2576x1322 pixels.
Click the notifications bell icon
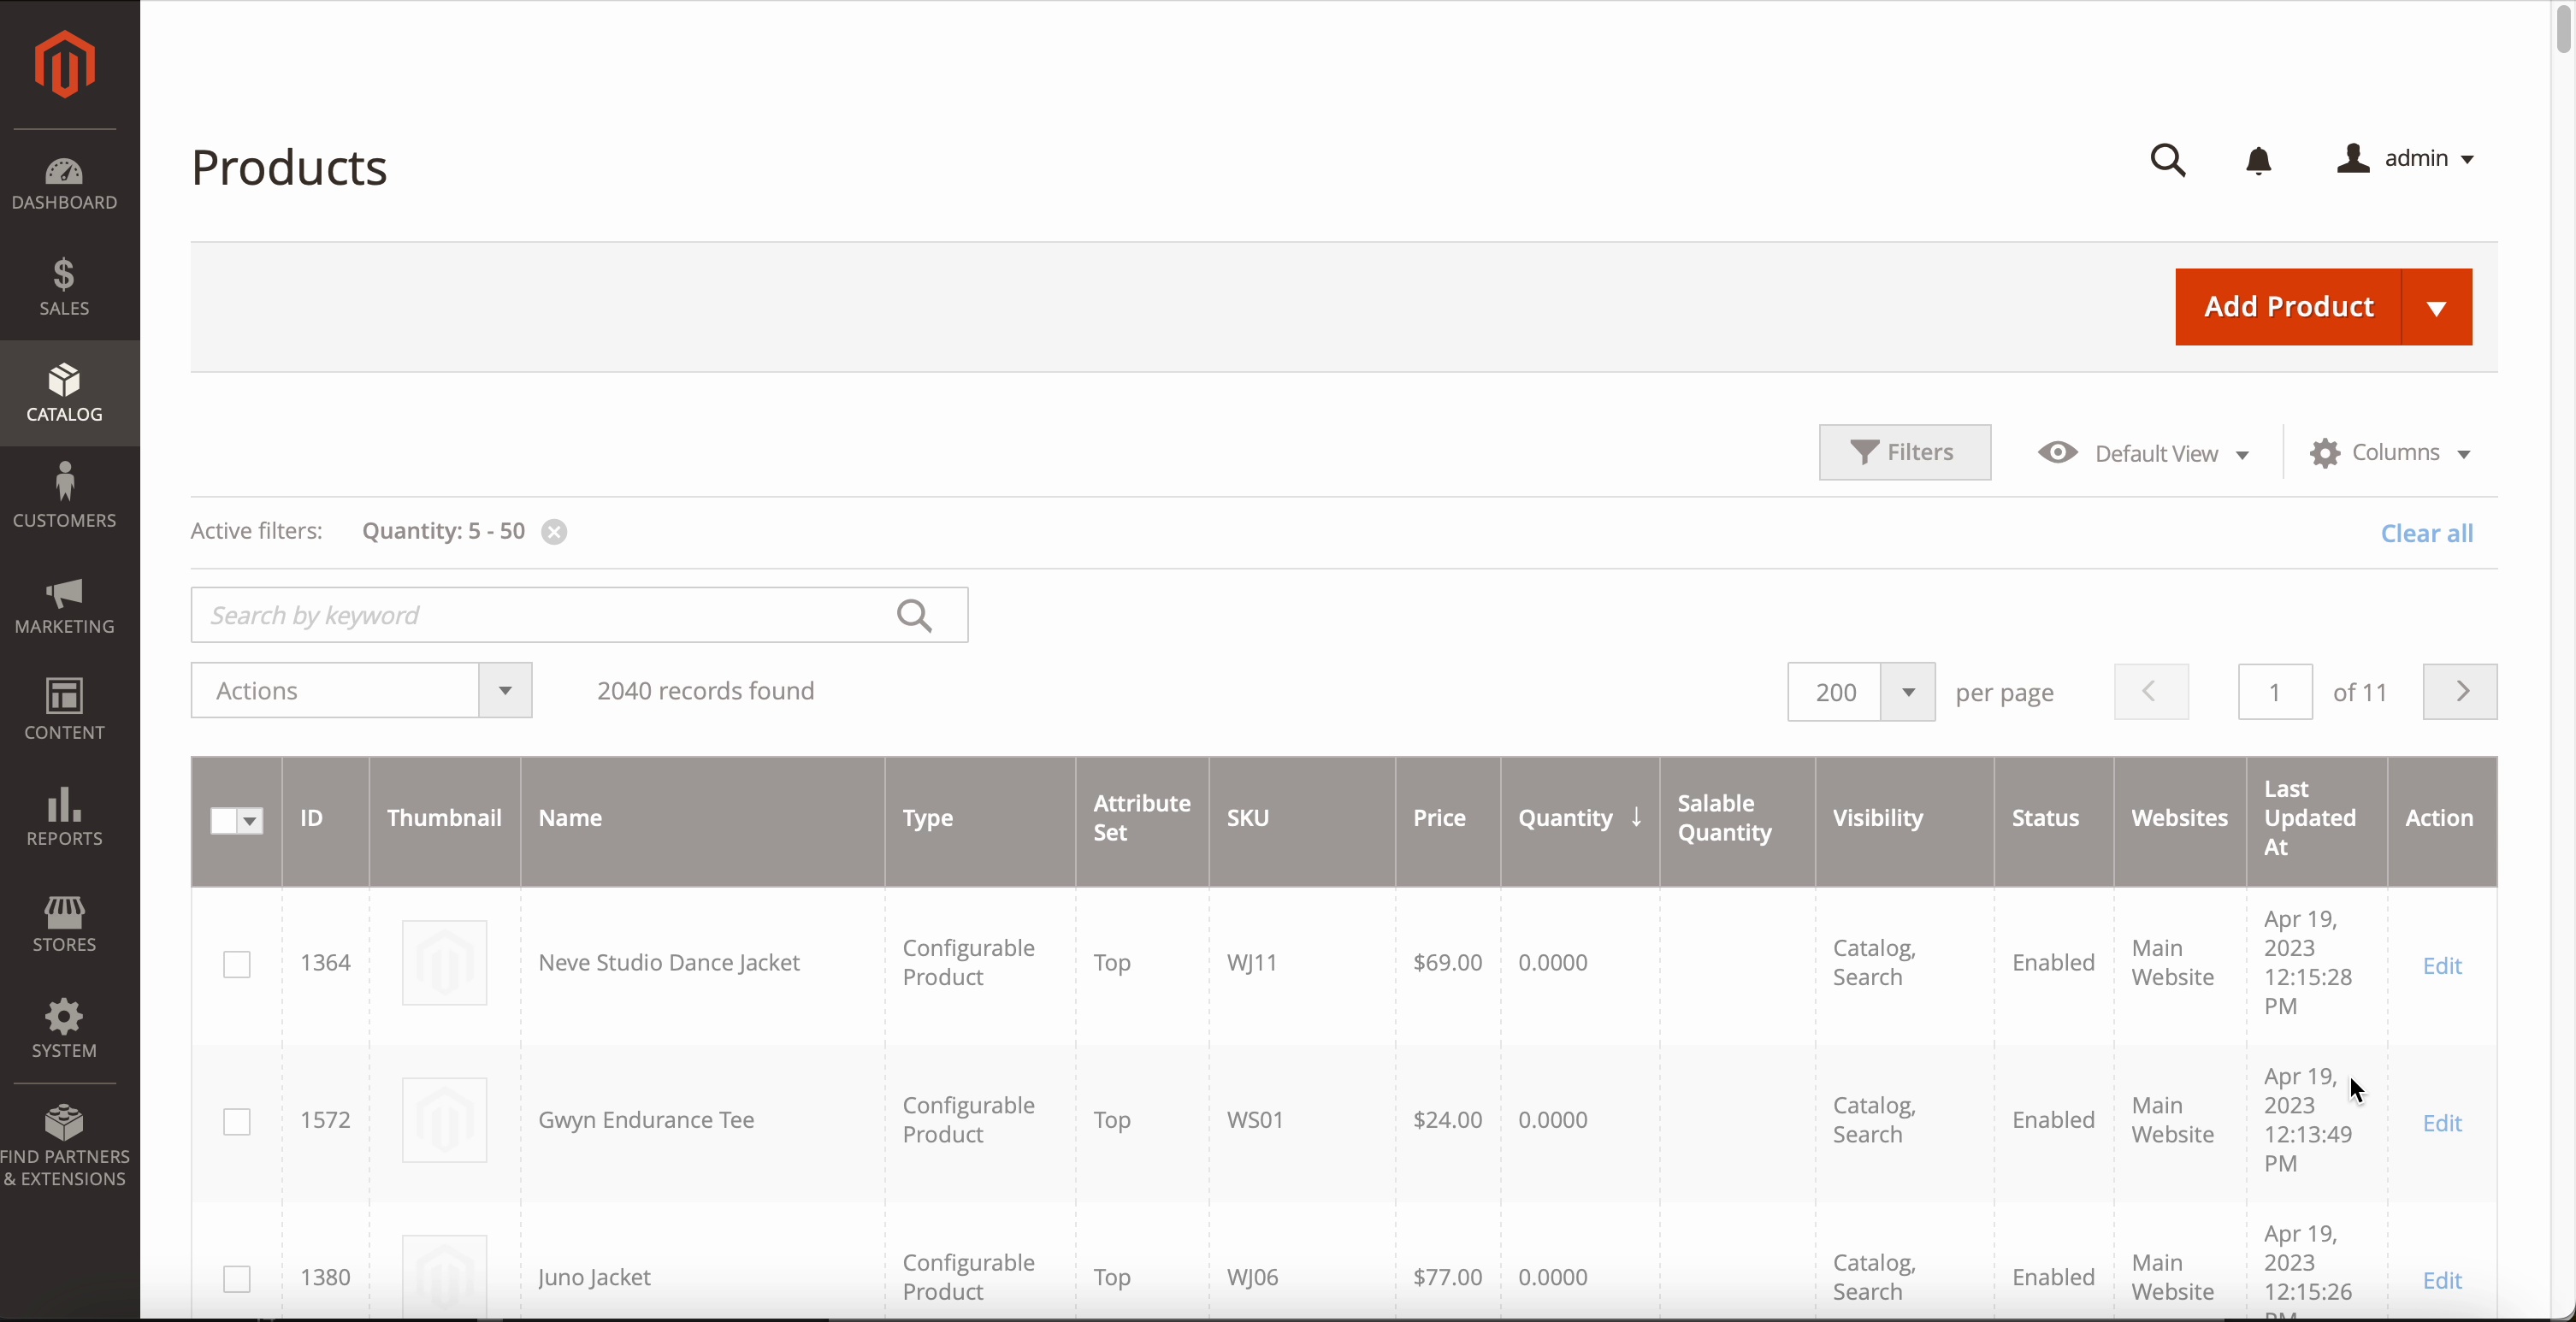tap(2258, 160)
